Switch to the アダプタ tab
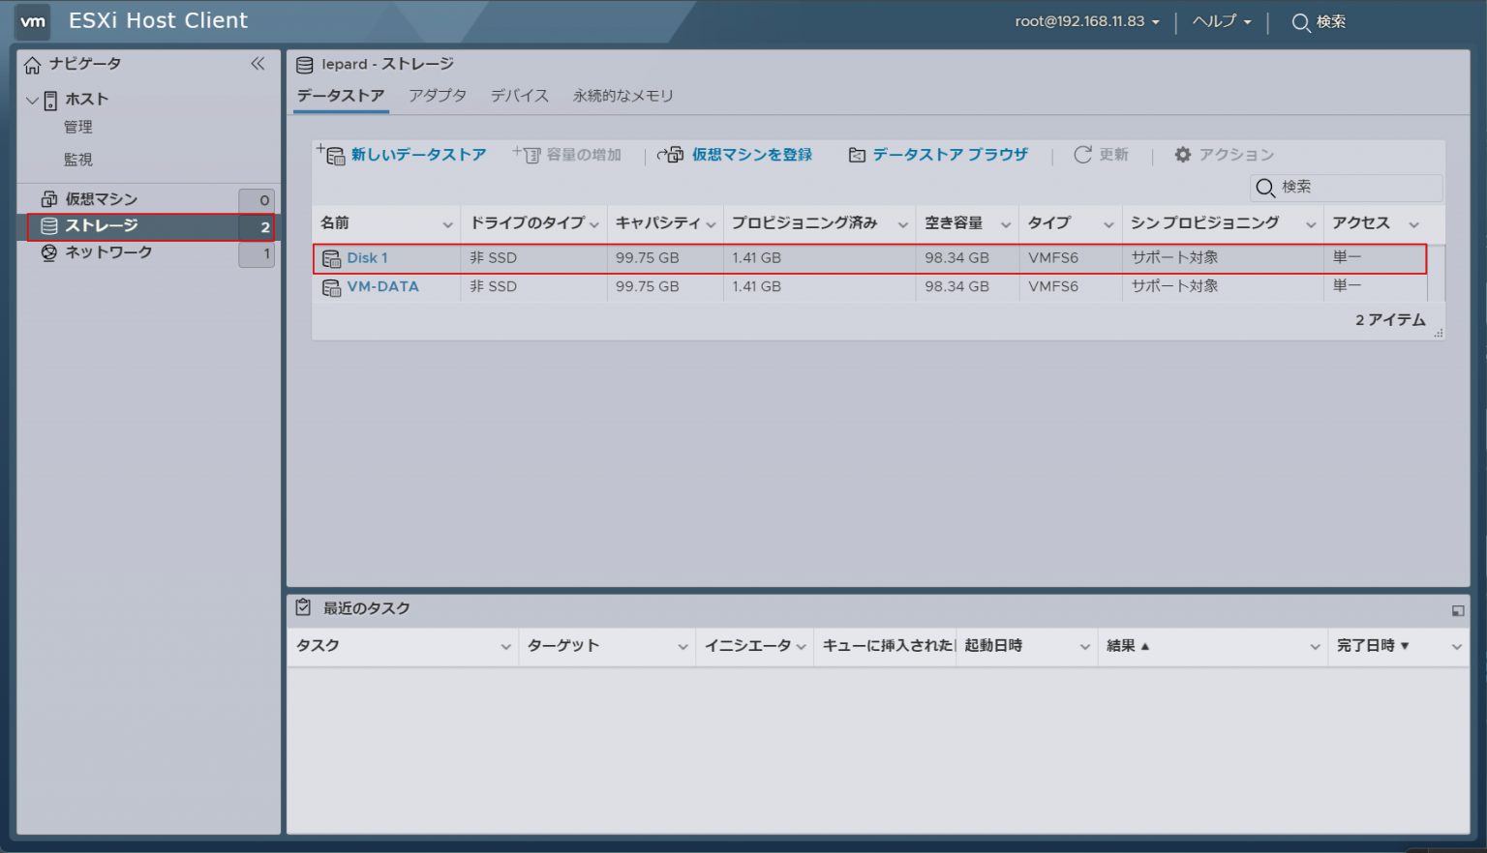Viewport: 1487px width, 853px height. pyautogui.click(x=438, y=96)
